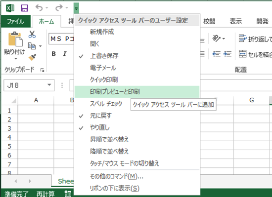Click 再計算 in the status bar
This screenshot has height=197, width=272.
tap(45, 194)
